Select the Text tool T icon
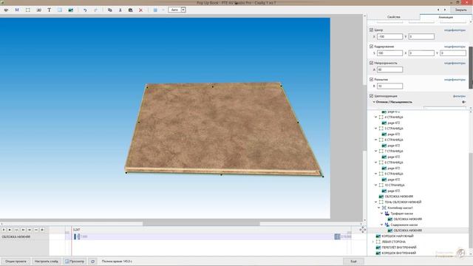 [50, 10]
